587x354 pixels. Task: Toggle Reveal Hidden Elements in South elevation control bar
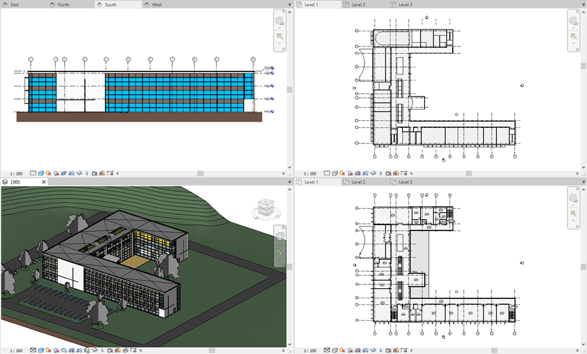[x=87, y=173]
